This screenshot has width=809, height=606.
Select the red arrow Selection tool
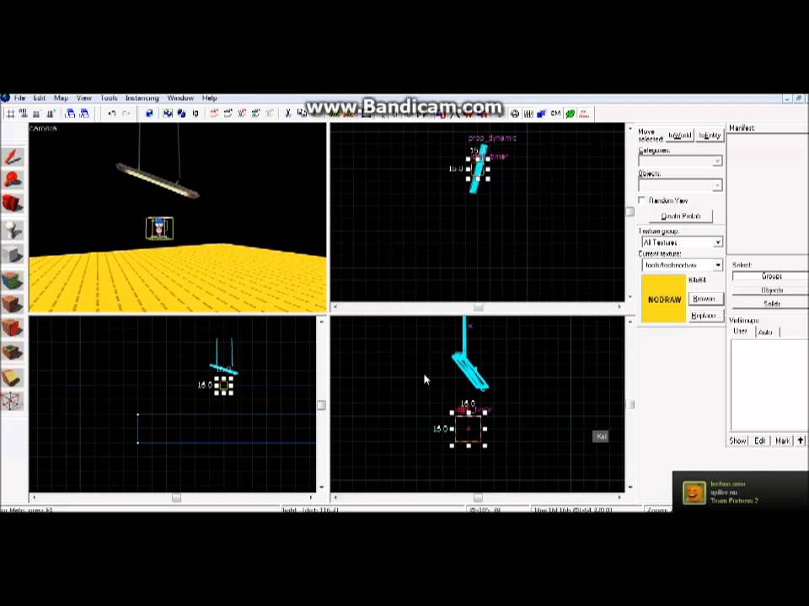click(x=13, y=157)
